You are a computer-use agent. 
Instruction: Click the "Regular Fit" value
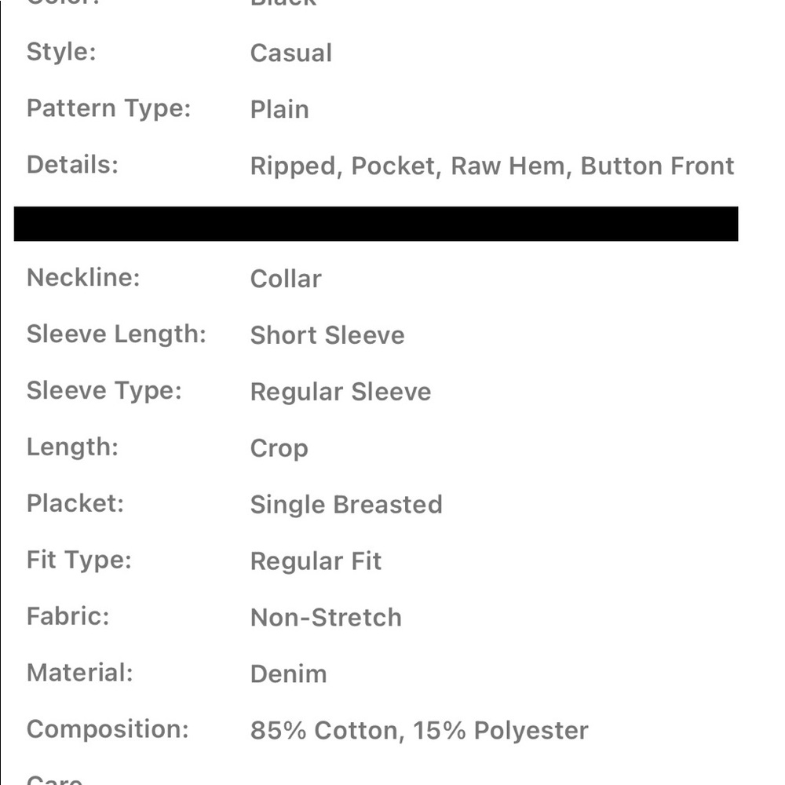[316, 562]
